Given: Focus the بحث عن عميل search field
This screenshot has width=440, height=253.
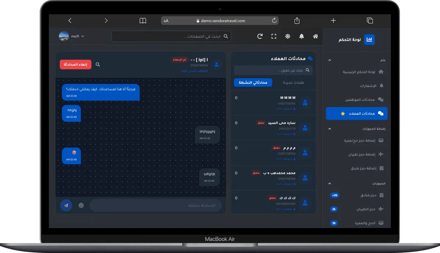Looking at the screenshot, I should (273, 70).
